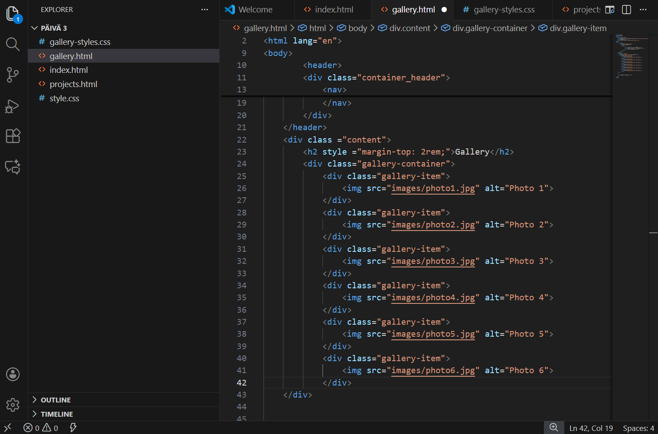This screenshot has height=434, width=658.
Task: Toggle the zoom icon in status bar
Action: click(554, 427)
